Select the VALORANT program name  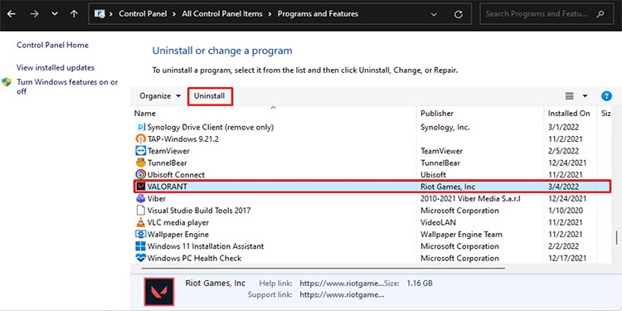[x=167, y=187]
